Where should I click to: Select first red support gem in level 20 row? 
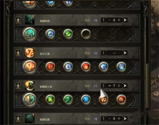coord(50,67)
